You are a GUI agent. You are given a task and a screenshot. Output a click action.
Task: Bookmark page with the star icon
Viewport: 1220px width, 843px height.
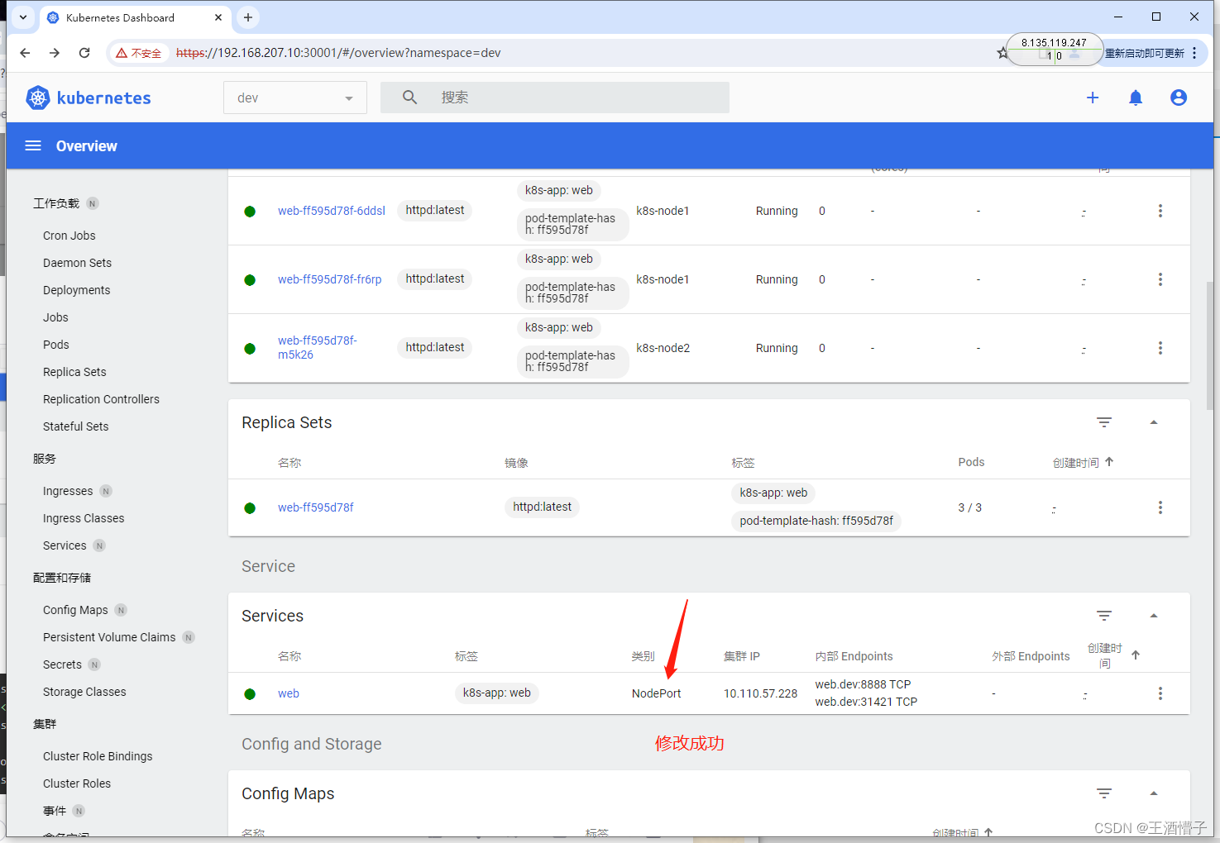(1002, 53)
